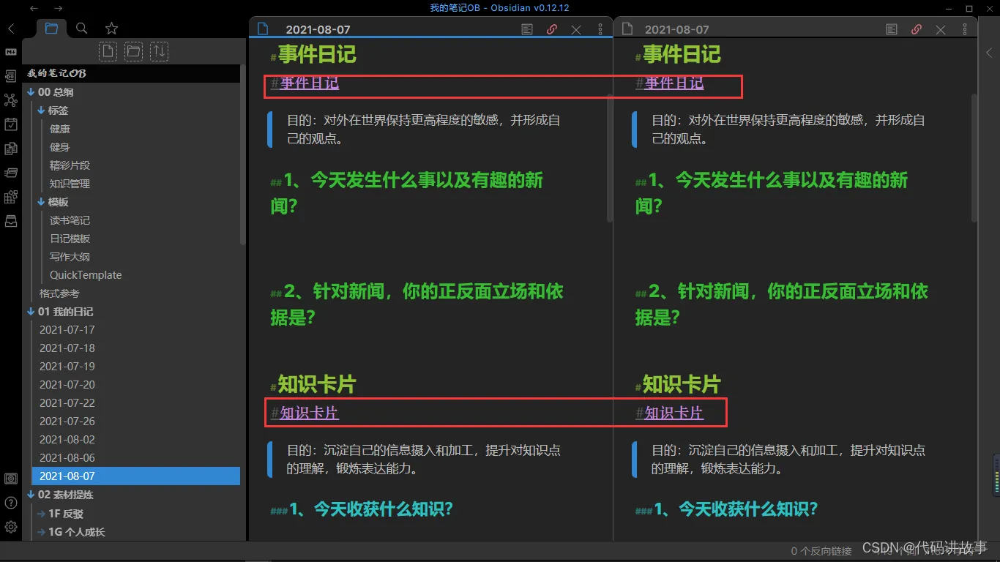Click the left editor pane scrollbar
The height and width of the screenshot is (562, 1000).
610,157
